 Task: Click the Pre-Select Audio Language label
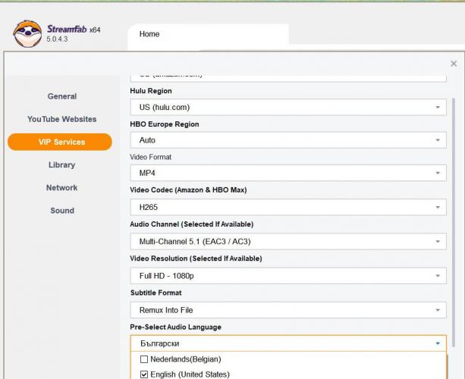pos(175,327)
